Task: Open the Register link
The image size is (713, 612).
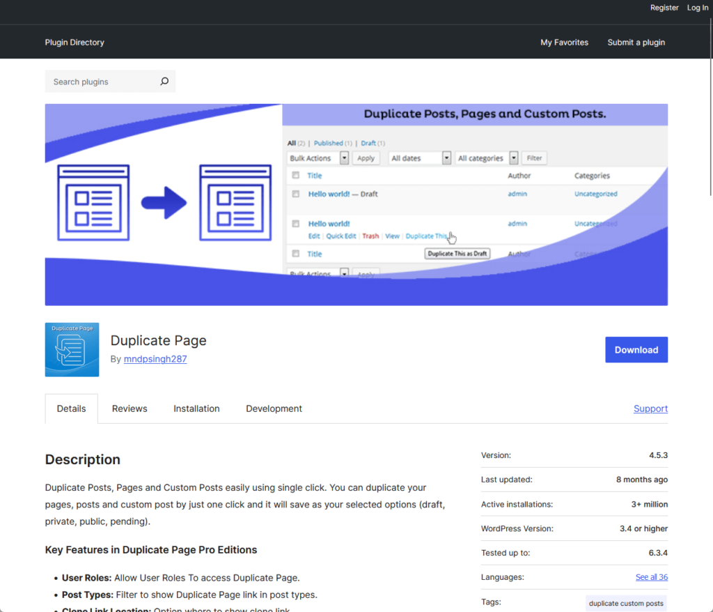Action: [x=664, y=8]
